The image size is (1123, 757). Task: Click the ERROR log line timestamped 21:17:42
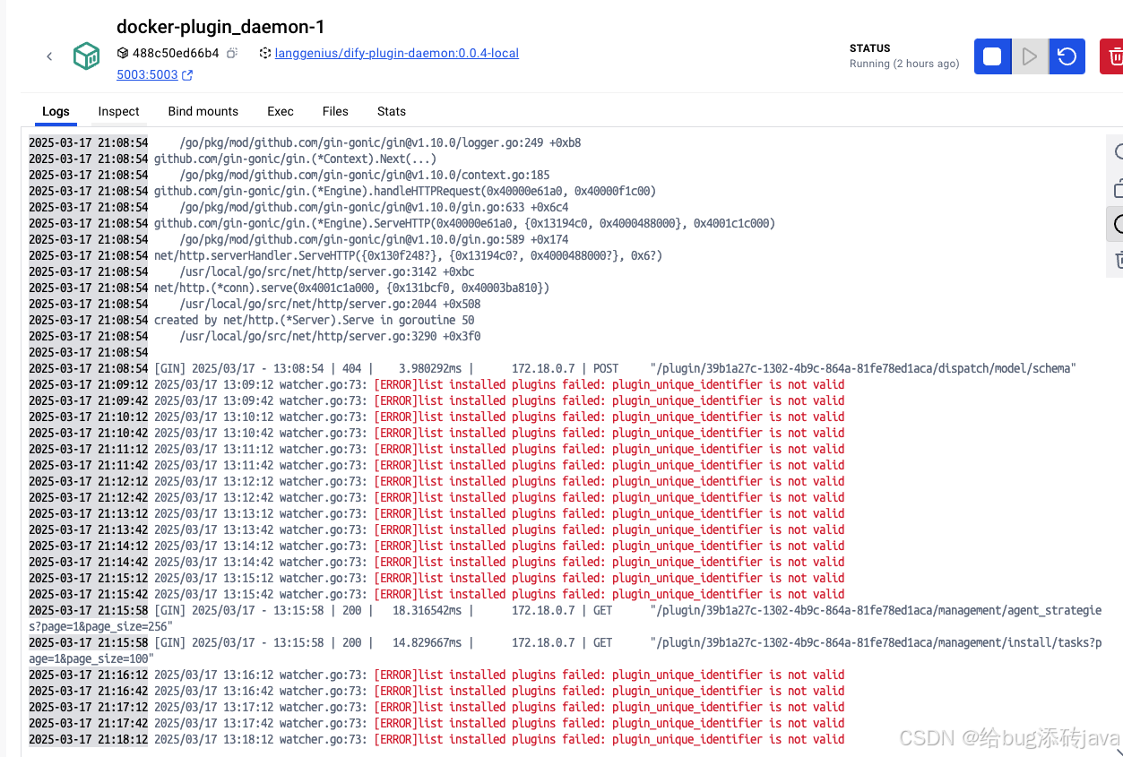coord(436,723)
